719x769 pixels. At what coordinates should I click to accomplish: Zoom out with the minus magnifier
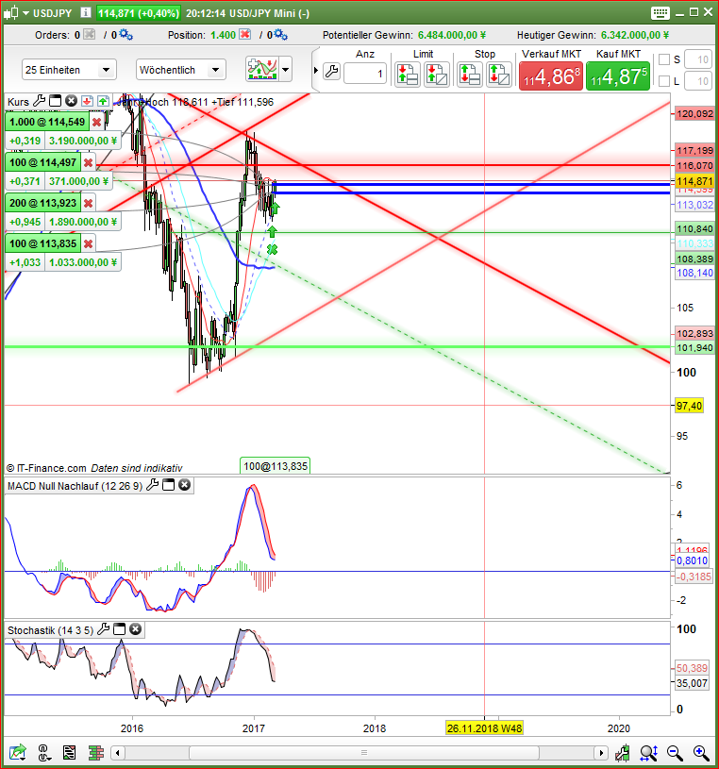pyautogui.click(x=675, y=752)
